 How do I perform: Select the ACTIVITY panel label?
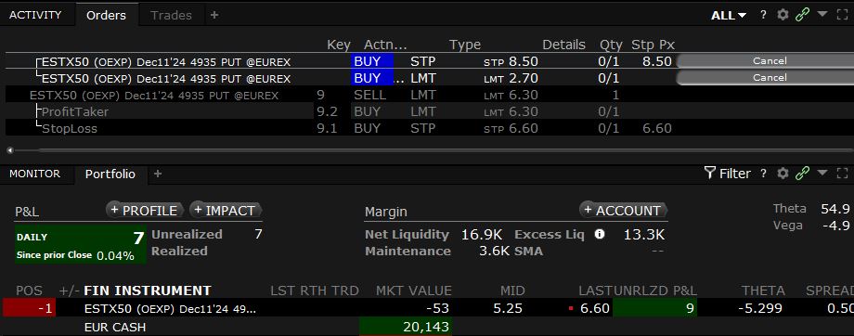tap(35, 15)
